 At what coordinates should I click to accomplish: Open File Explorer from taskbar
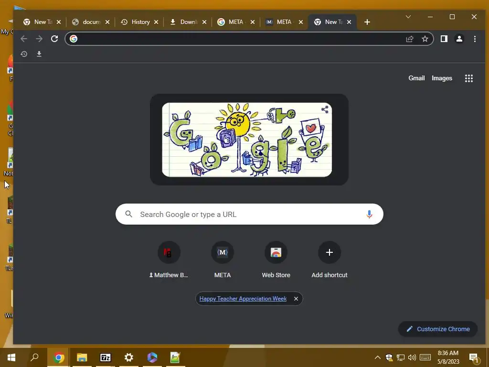pyautogui.click(x=82, y=357)
